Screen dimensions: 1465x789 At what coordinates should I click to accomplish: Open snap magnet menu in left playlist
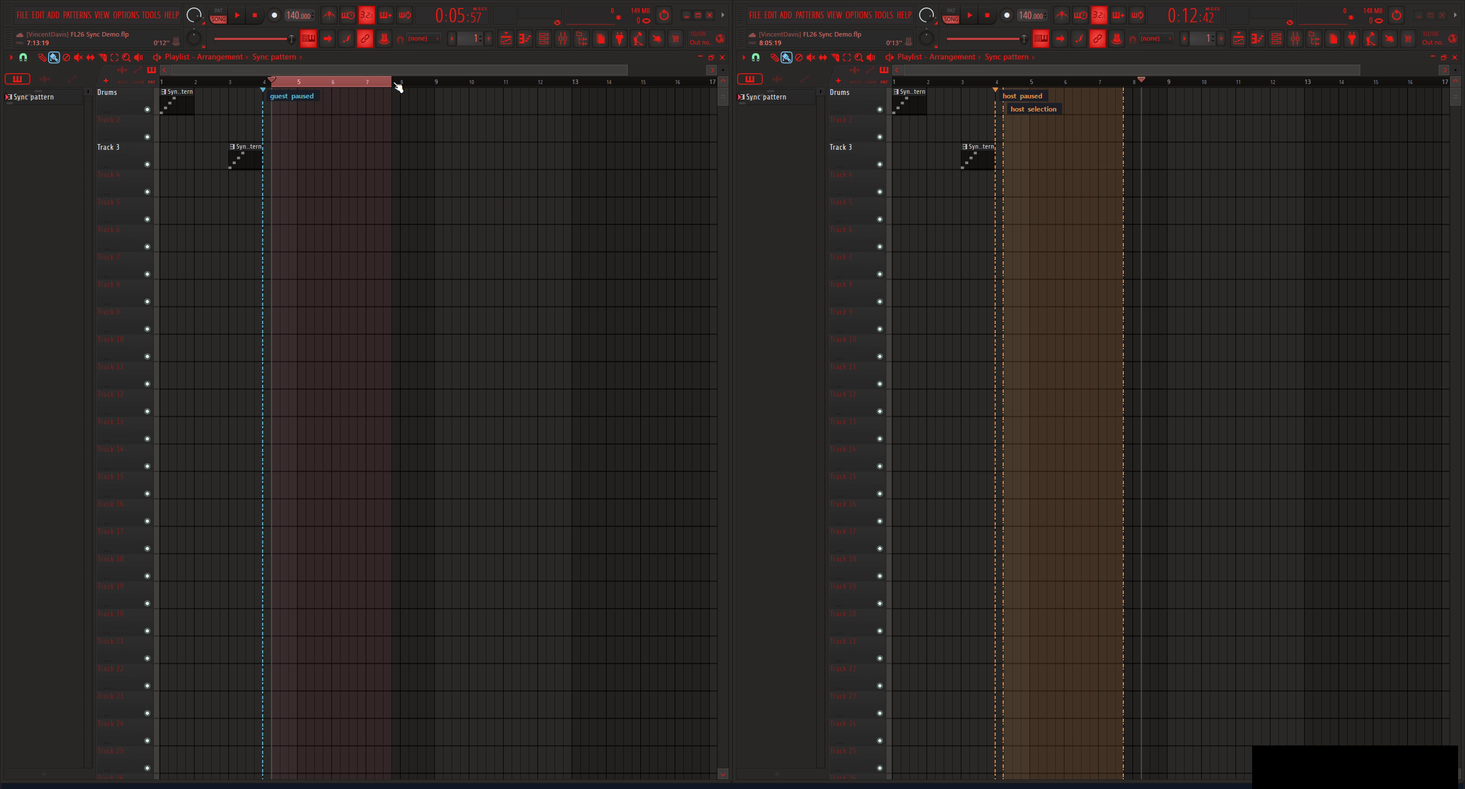[23, 57]
